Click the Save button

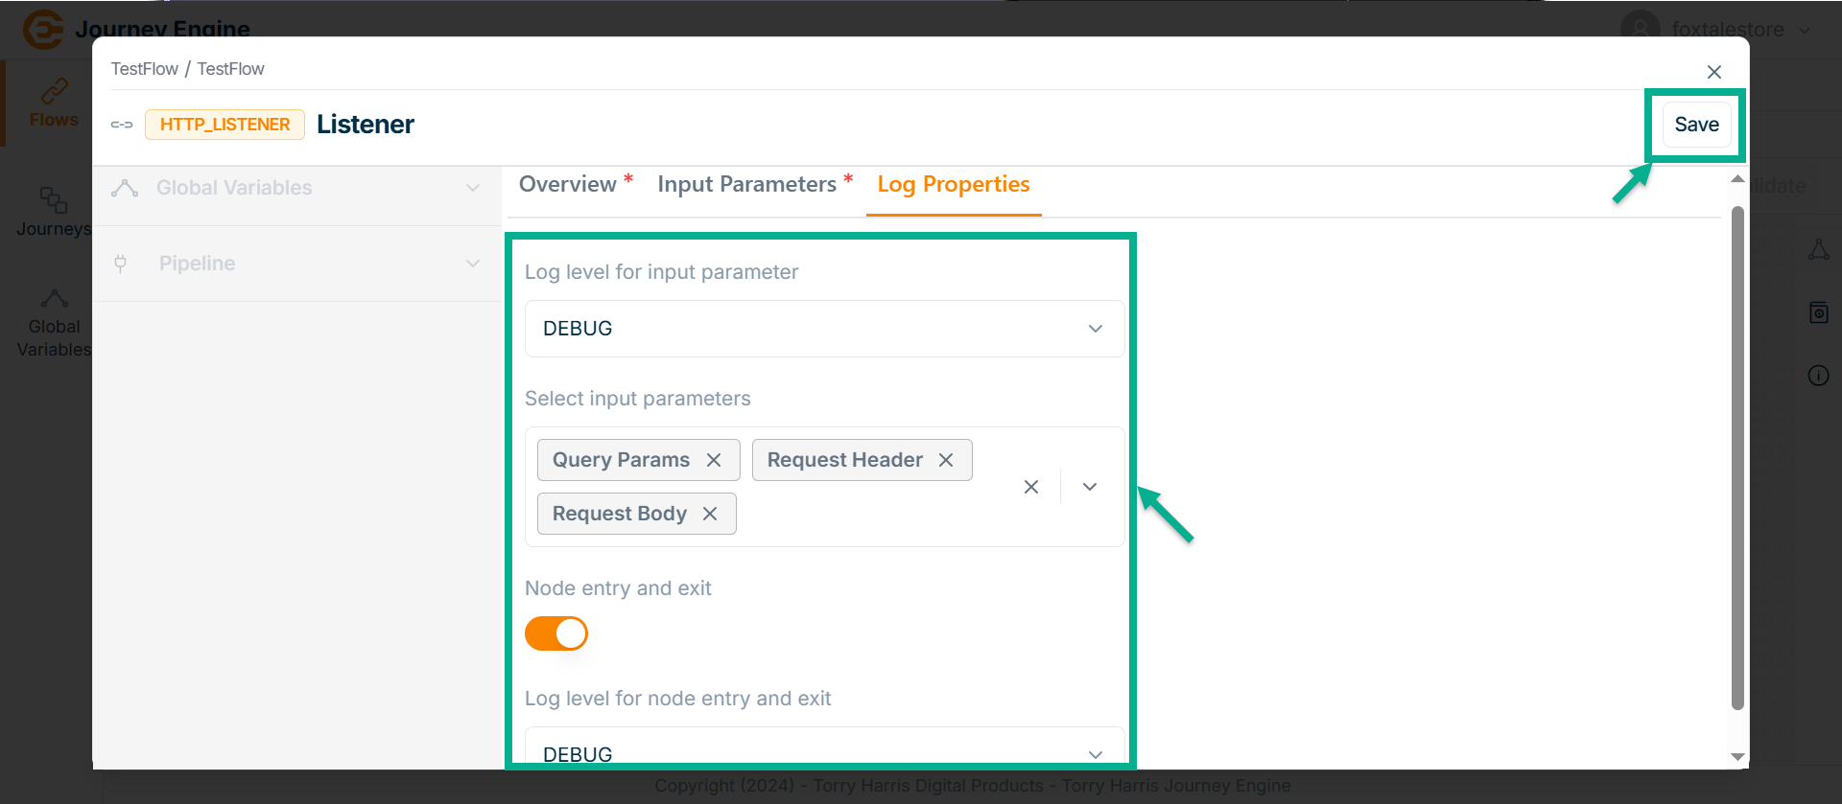click(1696, 125)
